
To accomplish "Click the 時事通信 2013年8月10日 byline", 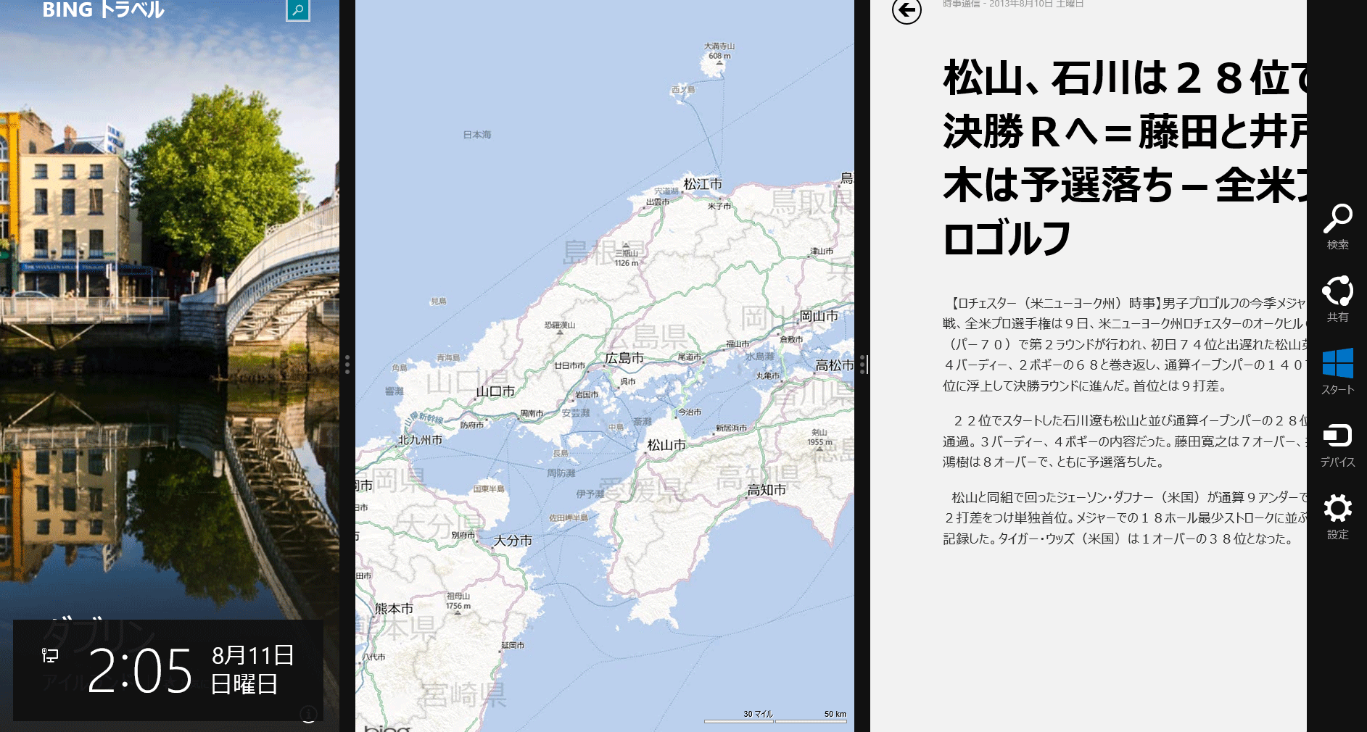I will [x=1013, y=4].
